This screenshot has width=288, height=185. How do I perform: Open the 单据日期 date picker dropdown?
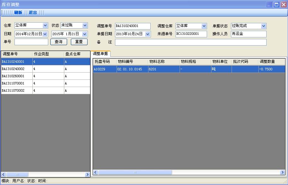pos(148,34)
